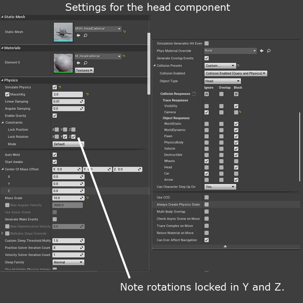
Task: Click use-selected arrow for Phys Material Override
Action: coord(261,51)
